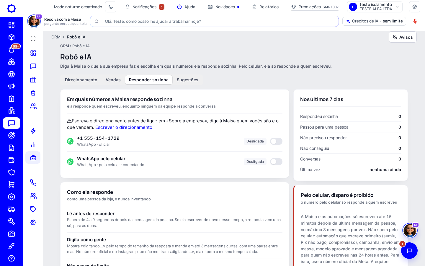425x266 pixels.
Task: Open globe icon in main sidebar
Action: 12,74
